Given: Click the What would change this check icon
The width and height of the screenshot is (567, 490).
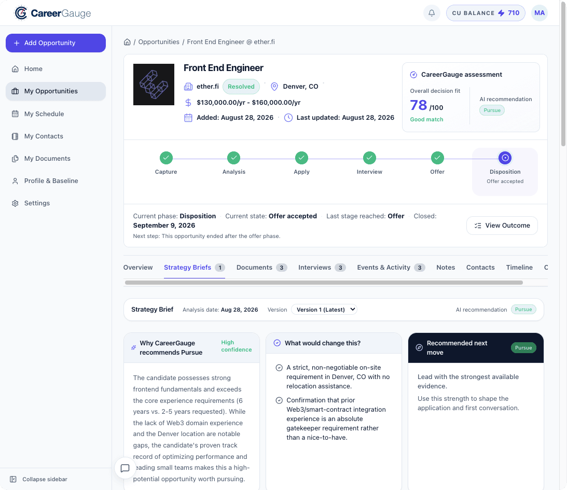Looking at the screenshot, I should pos(277,343).
